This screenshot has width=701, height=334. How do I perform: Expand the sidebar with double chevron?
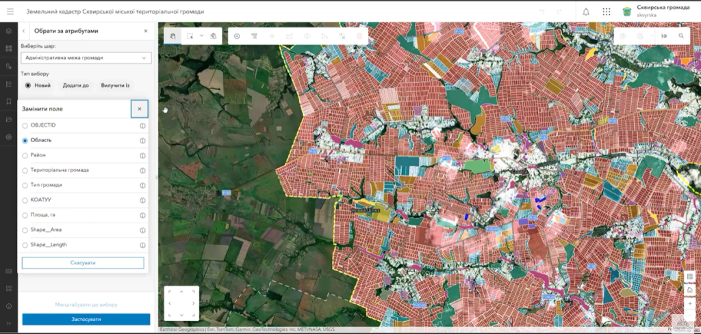pos(9,322)
